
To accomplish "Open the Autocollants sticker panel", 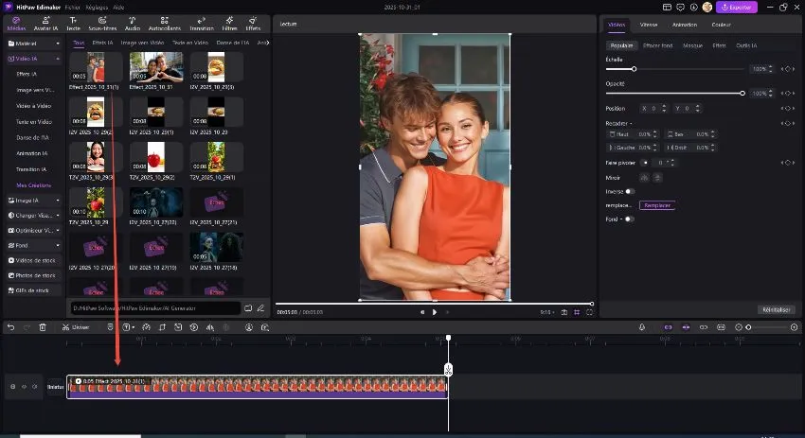I will tap(165, 23).
